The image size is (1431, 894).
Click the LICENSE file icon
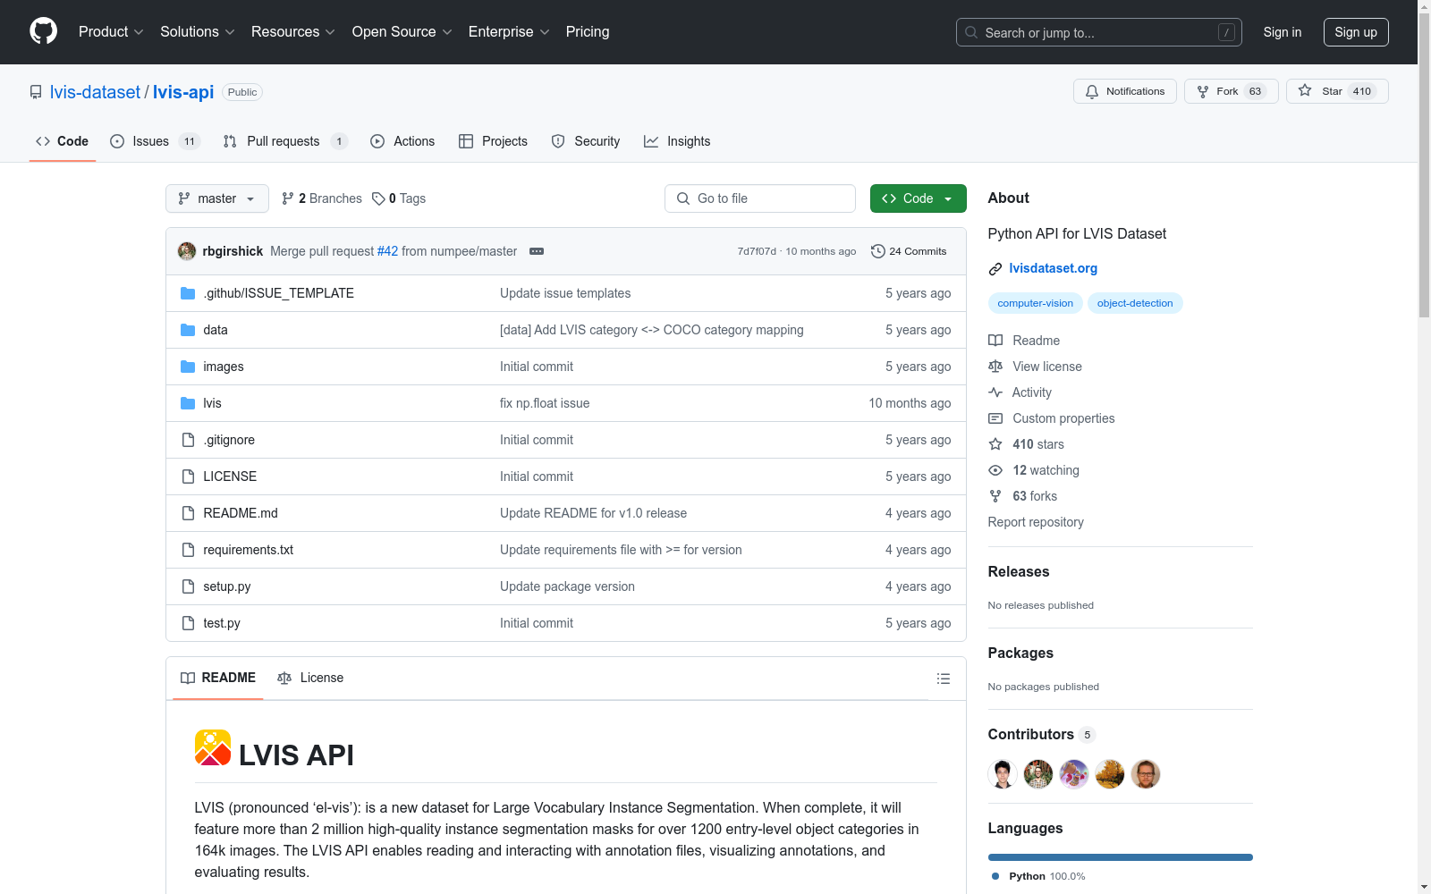pos(188,477)
